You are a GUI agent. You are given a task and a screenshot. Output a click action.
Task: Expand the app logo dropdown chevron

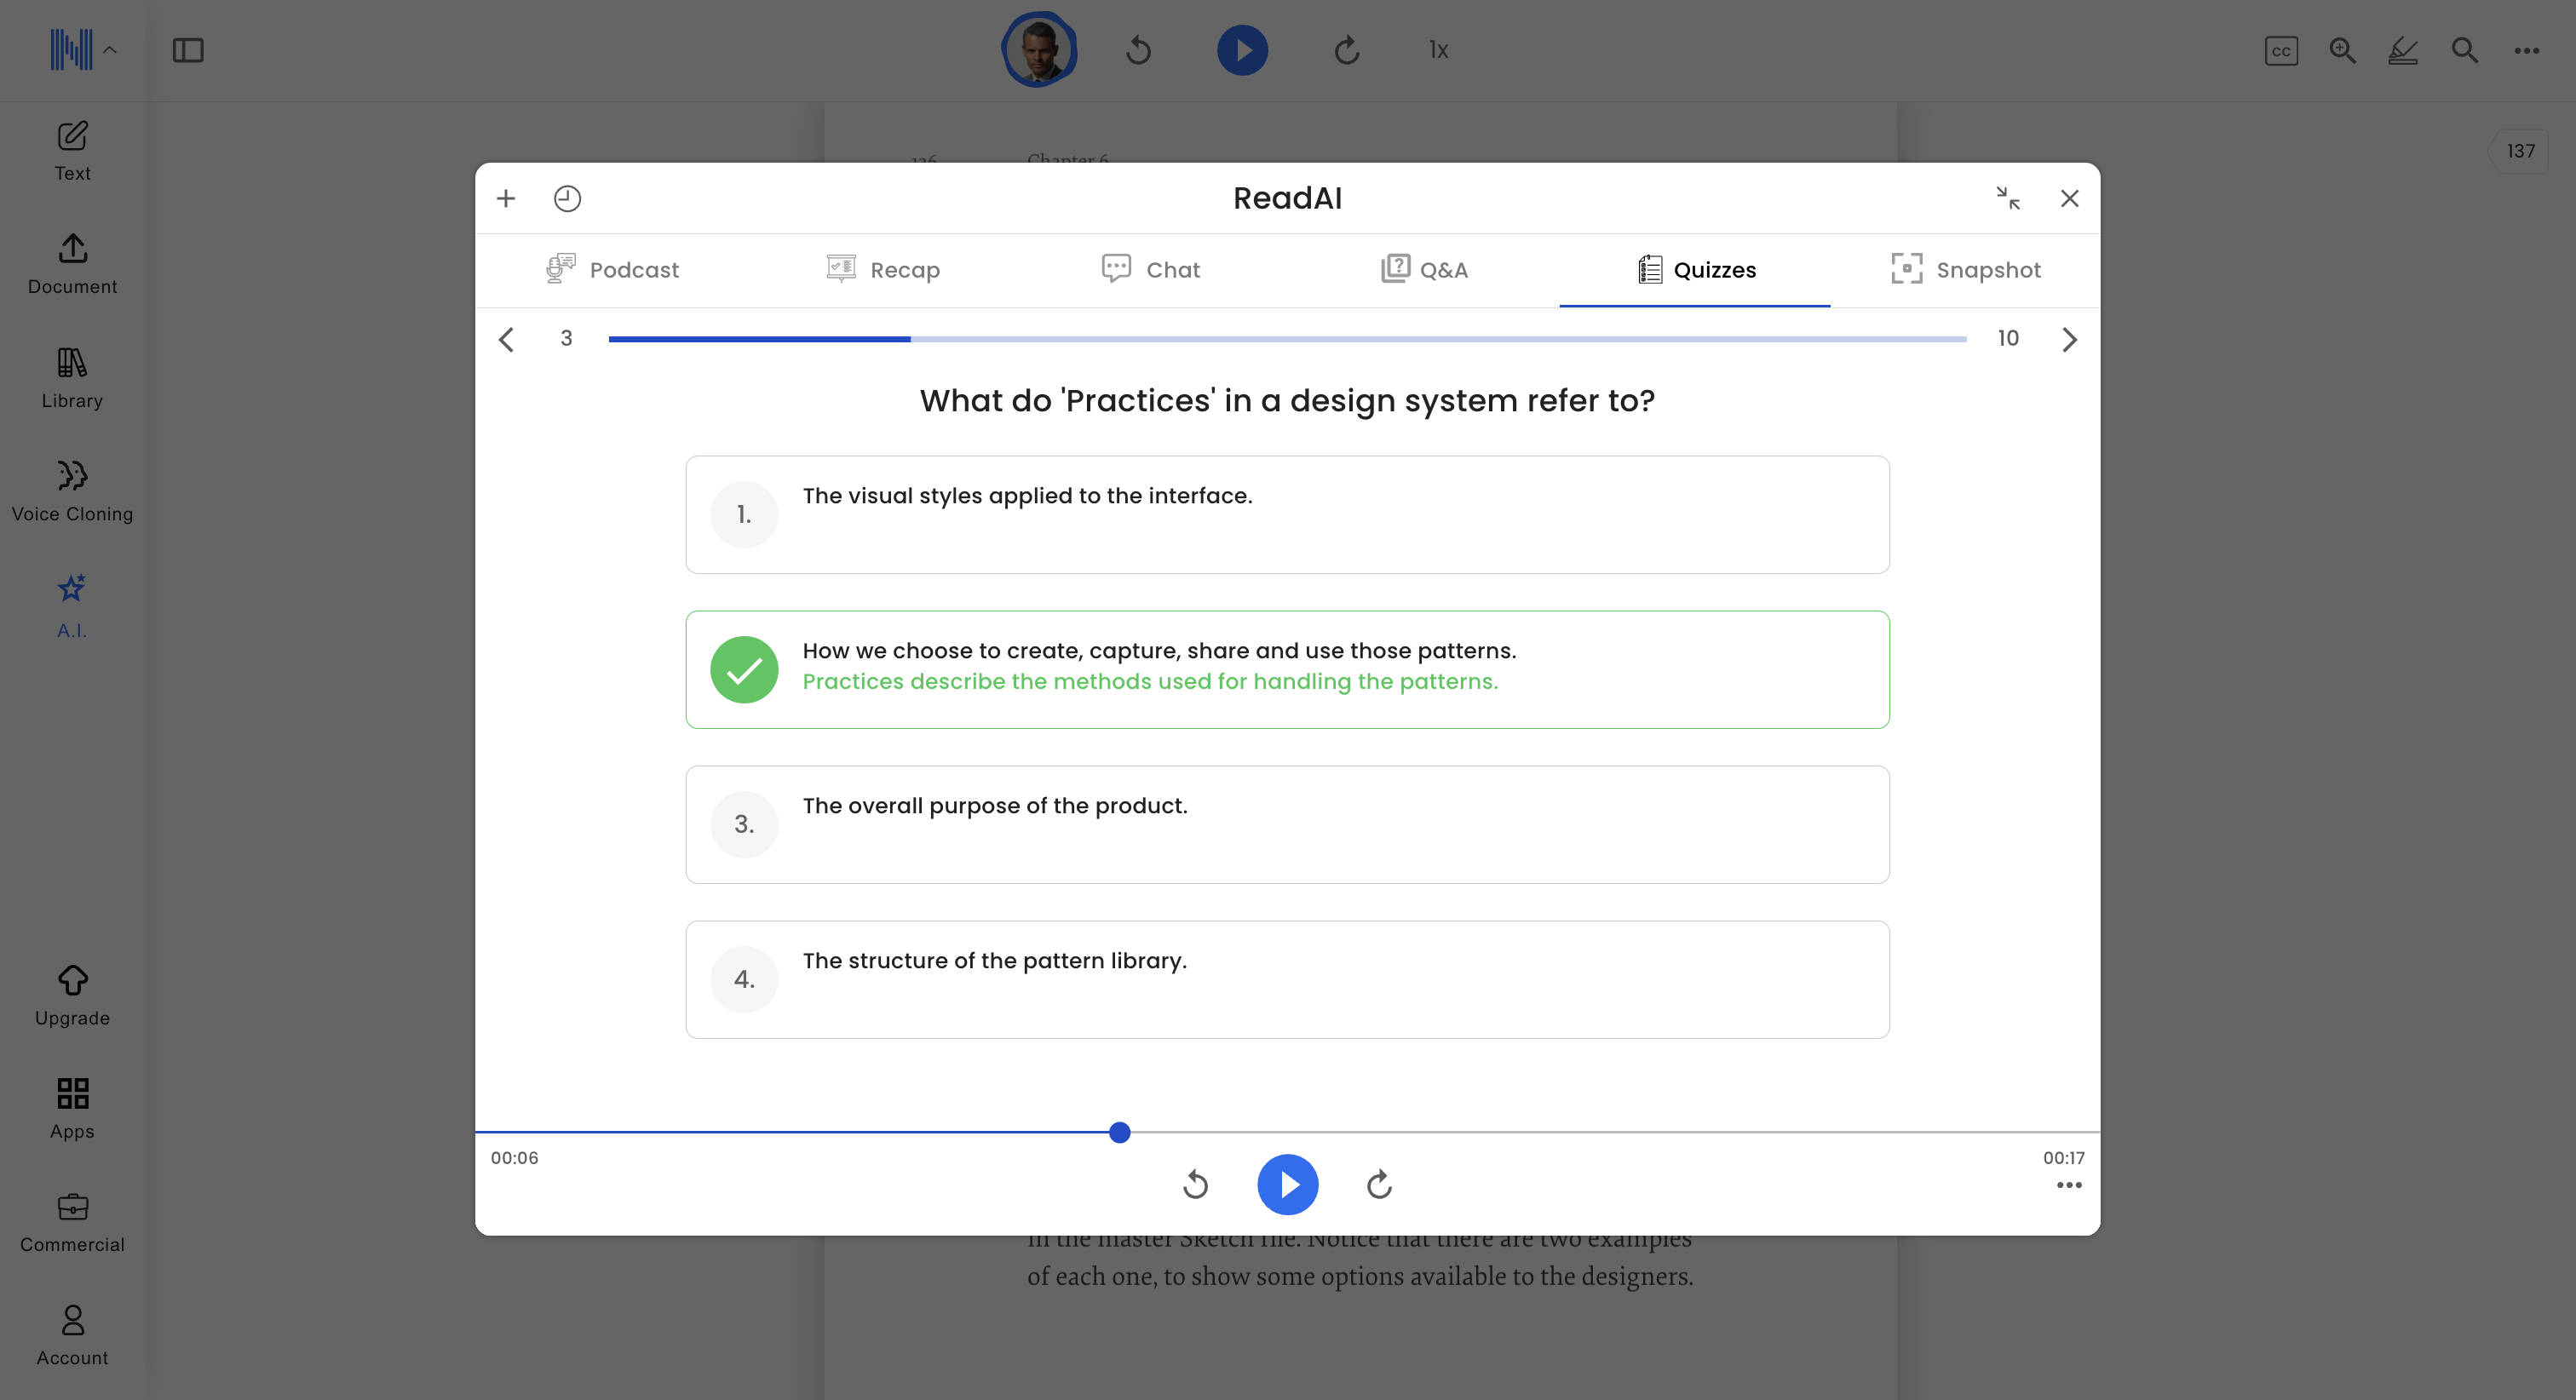coord(110,50)
